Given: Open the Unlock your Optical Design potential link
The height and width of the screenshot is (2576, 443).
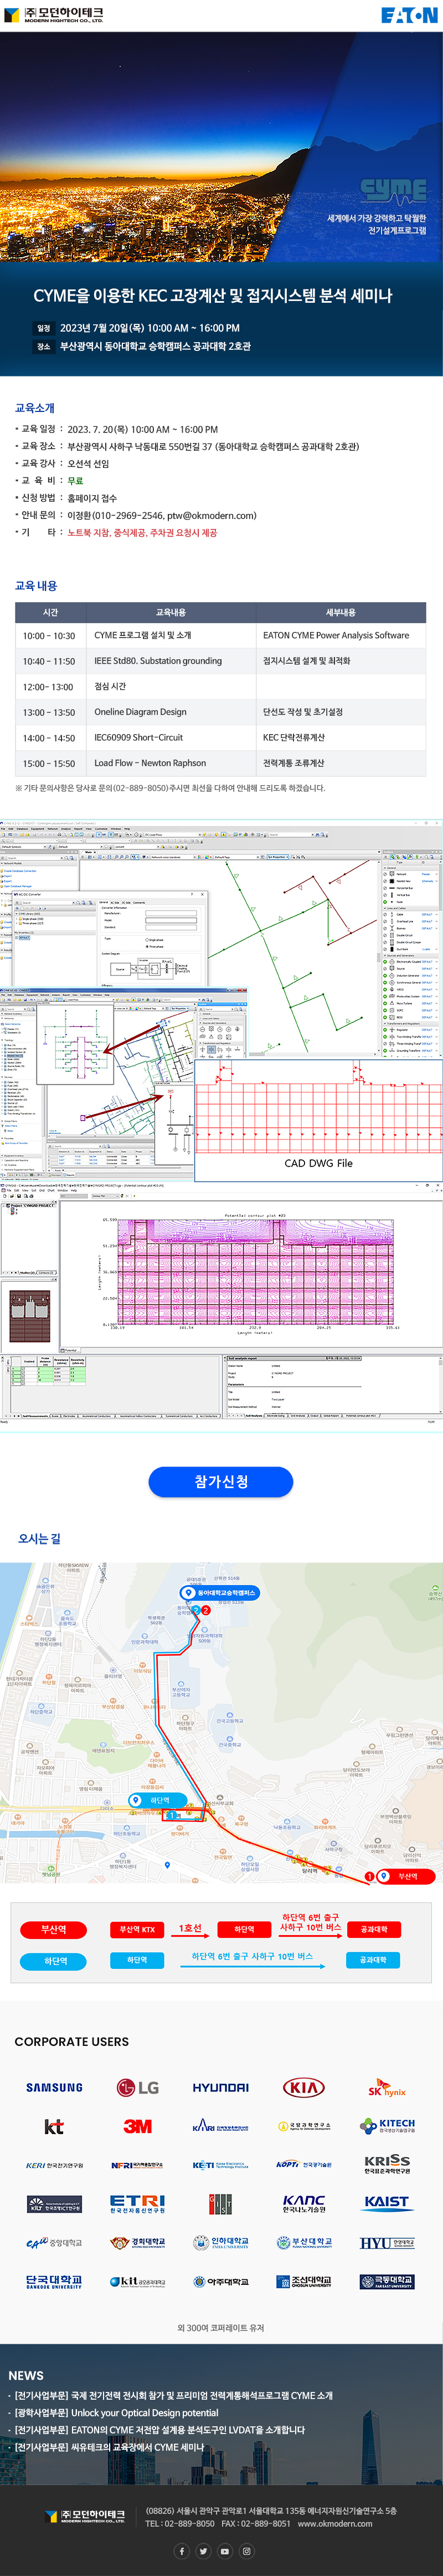Looking at the screenshot, I should click(x=116, y=2413).
